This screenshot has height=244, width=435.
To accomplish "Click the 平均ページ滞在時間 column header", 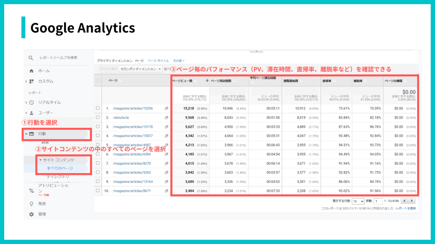I will tap(263, 78).
